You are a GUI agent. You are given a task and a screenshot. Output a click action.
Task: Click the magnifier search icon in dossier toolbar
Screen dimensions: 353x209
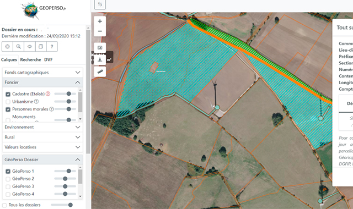18,46
